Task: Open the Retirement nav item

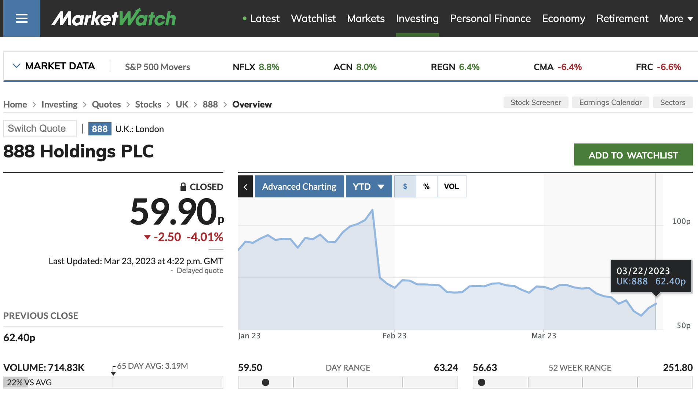Action: point(622,18)
